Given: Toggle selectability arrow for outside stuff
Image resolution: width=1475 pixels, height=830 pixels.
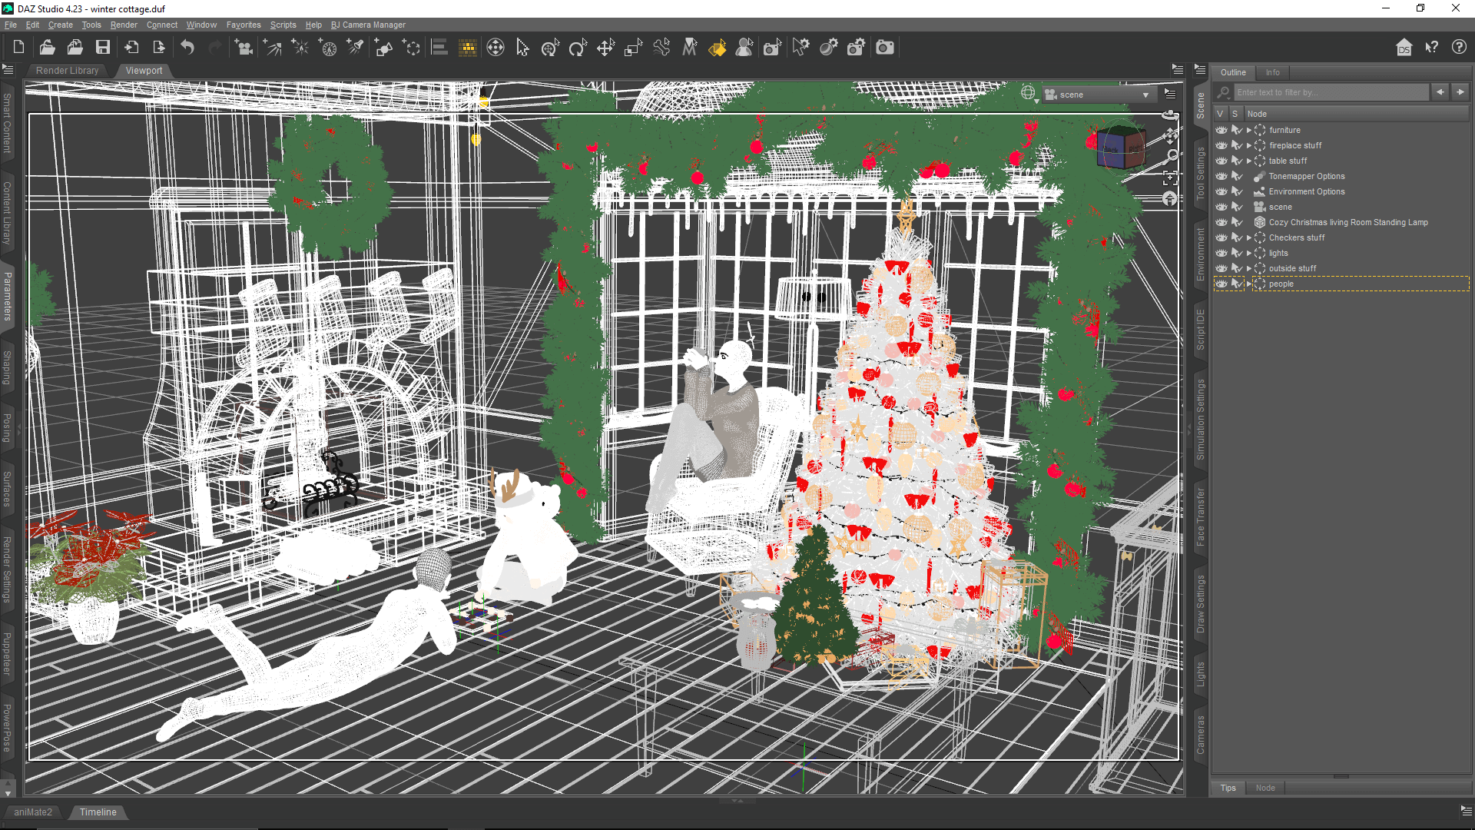Looking at the screenshot, I should 1237,268.
